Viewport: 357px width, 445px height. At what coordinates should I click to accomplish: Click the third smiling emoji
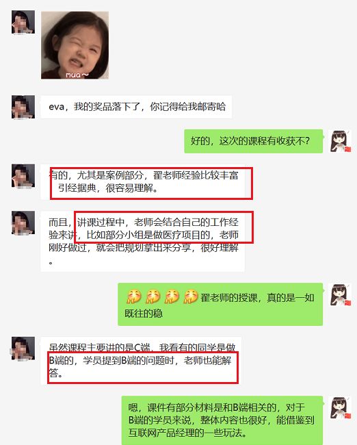pyautogui.click(x=172, y=297)
